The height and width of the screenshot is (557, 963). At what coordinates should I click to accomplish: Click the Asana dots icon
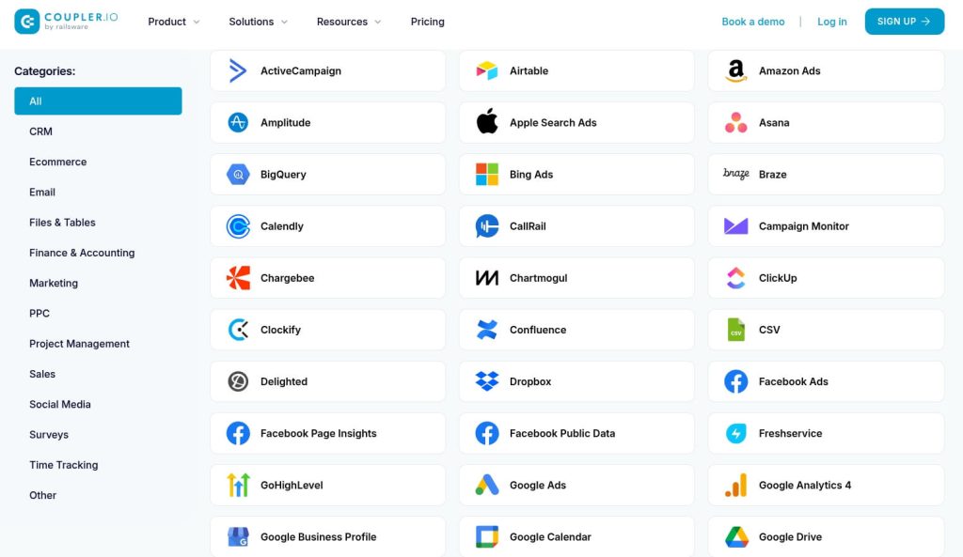click(x=735, y=123)
